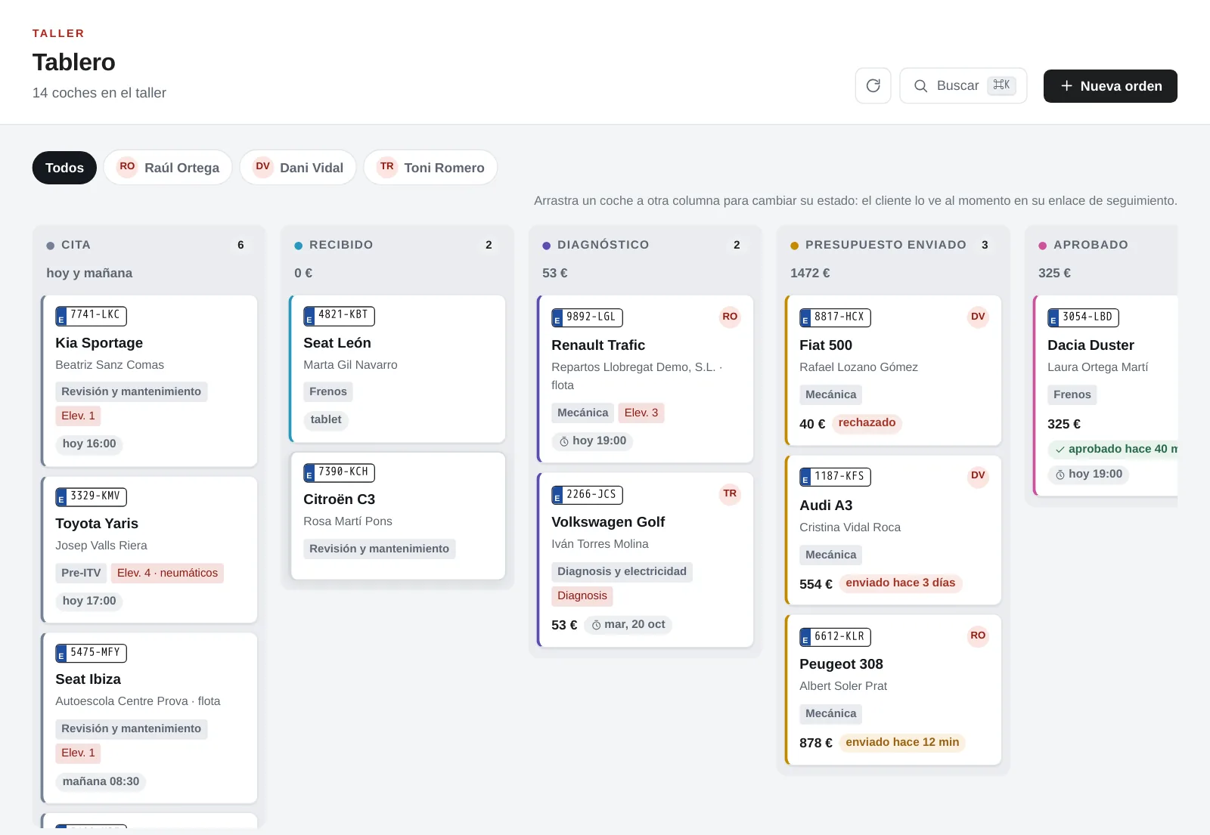Click license plate 7741-LKC badge
The height and width of the screenshot is (835, 1210).
[92, 315]
